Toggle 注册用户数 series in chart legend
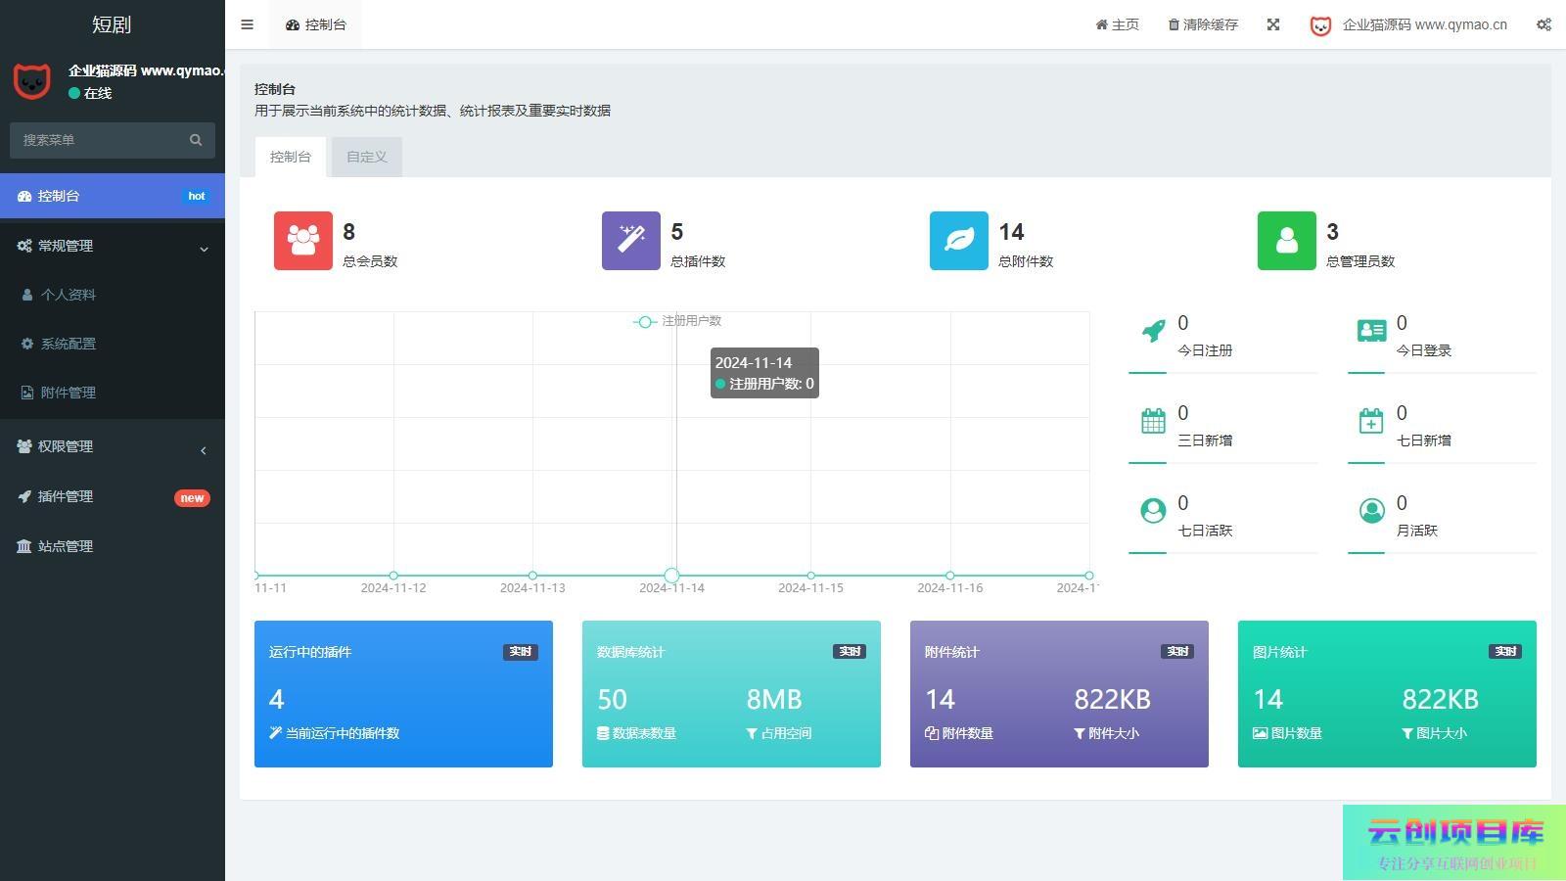This screenshot has width=1566, height=881. coord(677,321)
